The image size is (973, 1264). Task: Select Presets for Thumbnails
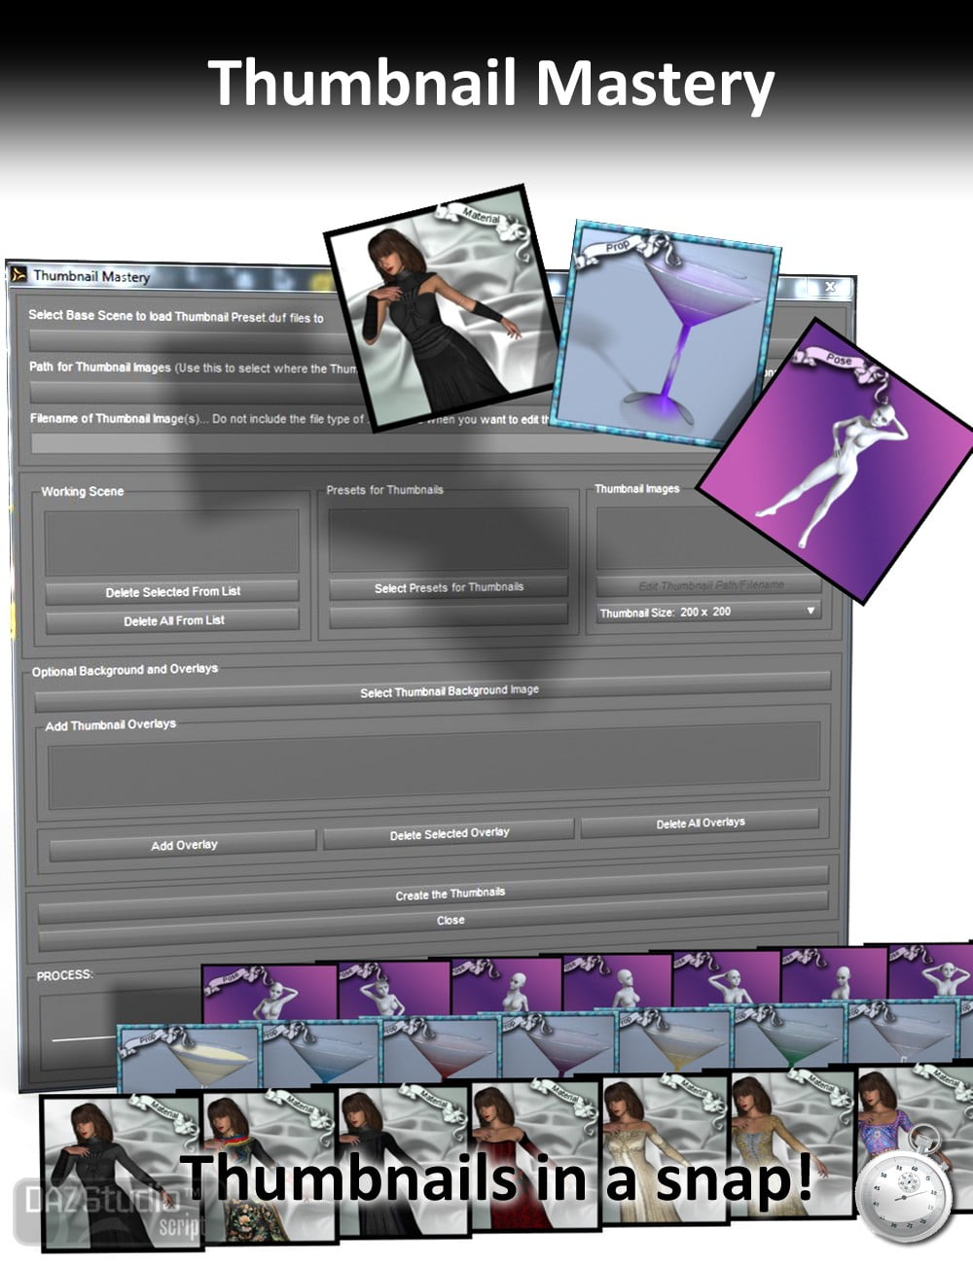coord(448,587)
